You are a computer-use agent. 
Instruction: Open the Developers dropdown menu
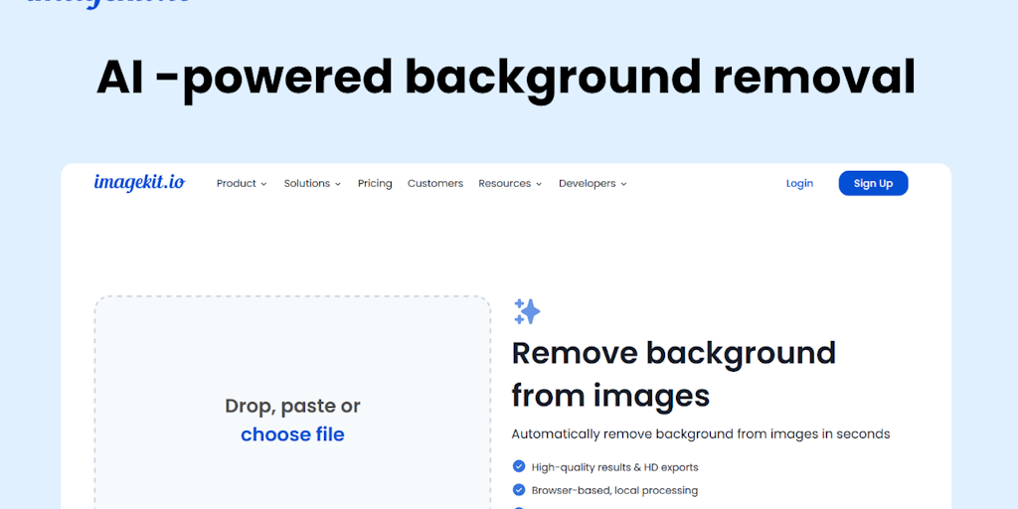click(593, 184)
